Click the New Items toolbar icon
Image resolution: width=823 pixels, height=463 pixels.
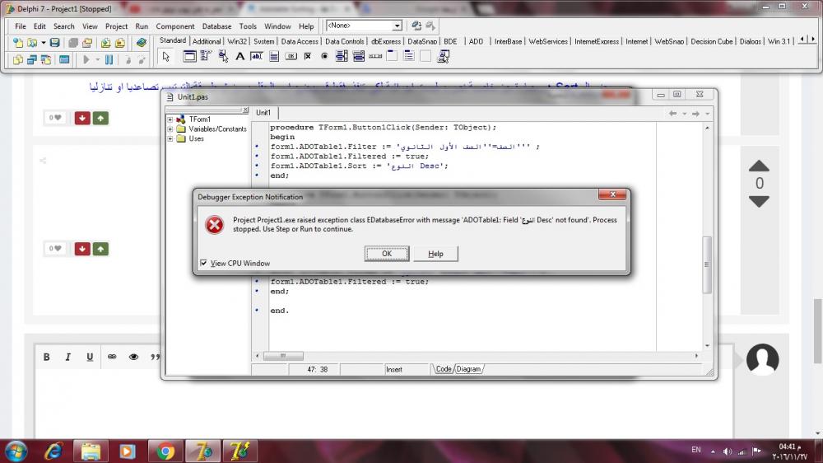pyautogui.click(x=18, y=43)
